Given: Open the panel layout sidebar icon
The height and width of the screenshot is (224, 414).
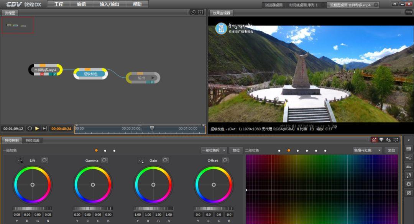Looking at the screenshot, I should [x=409, y=149].
